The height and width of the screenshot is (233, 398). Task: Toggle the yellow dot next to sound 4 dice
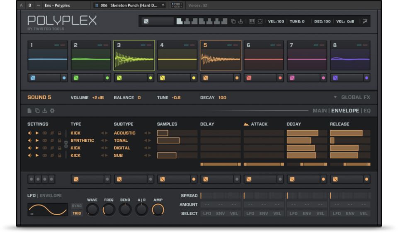194,78
